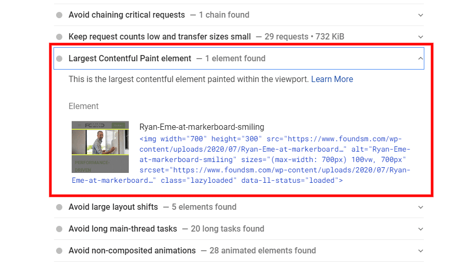
Task: Open the Learn More link
Action: pyautogui.click(x=332, y=79)
